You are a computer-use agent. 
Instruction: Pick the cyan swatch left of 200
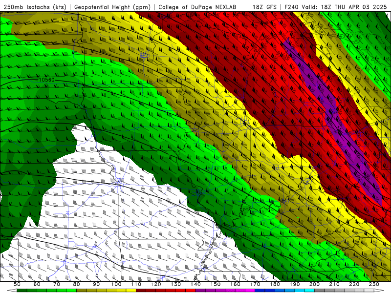(x=309, y=291)
